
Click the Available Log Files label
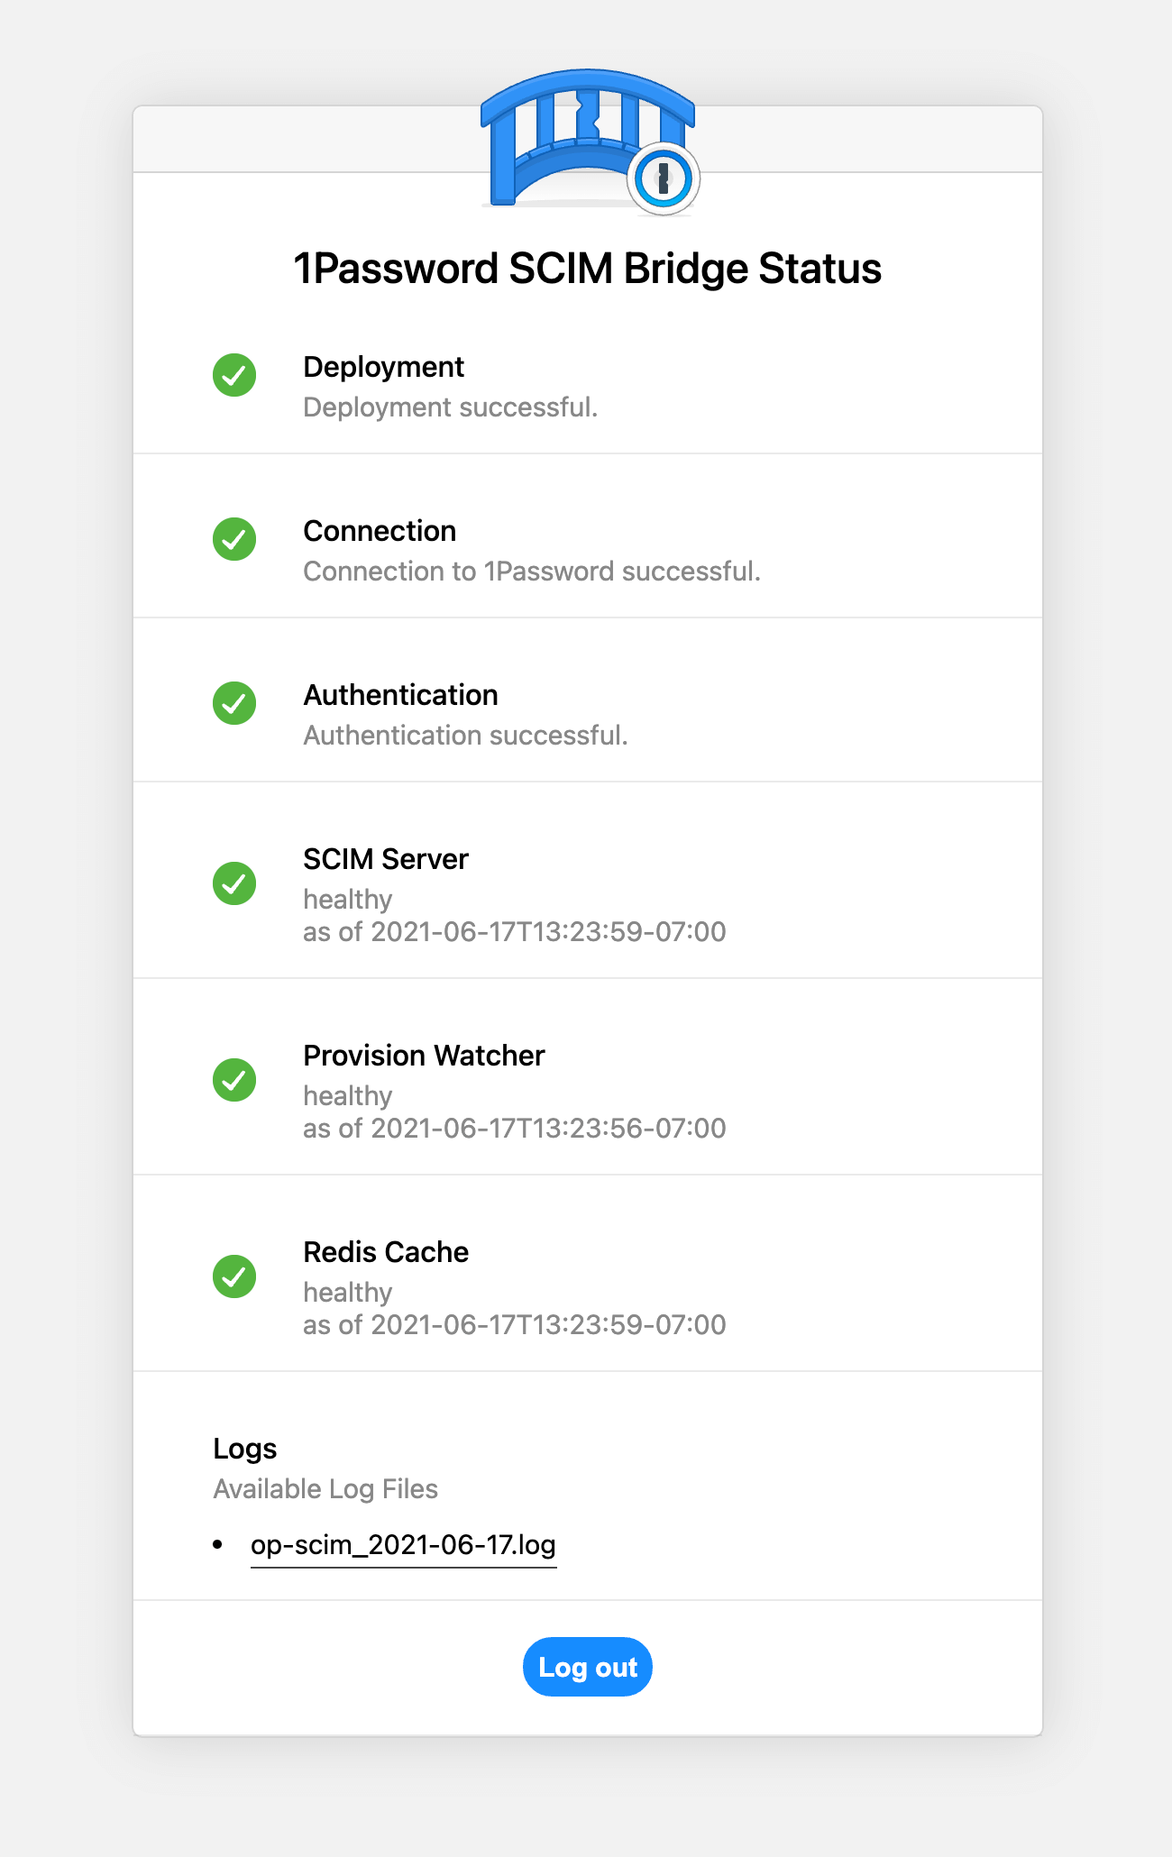325,1488
